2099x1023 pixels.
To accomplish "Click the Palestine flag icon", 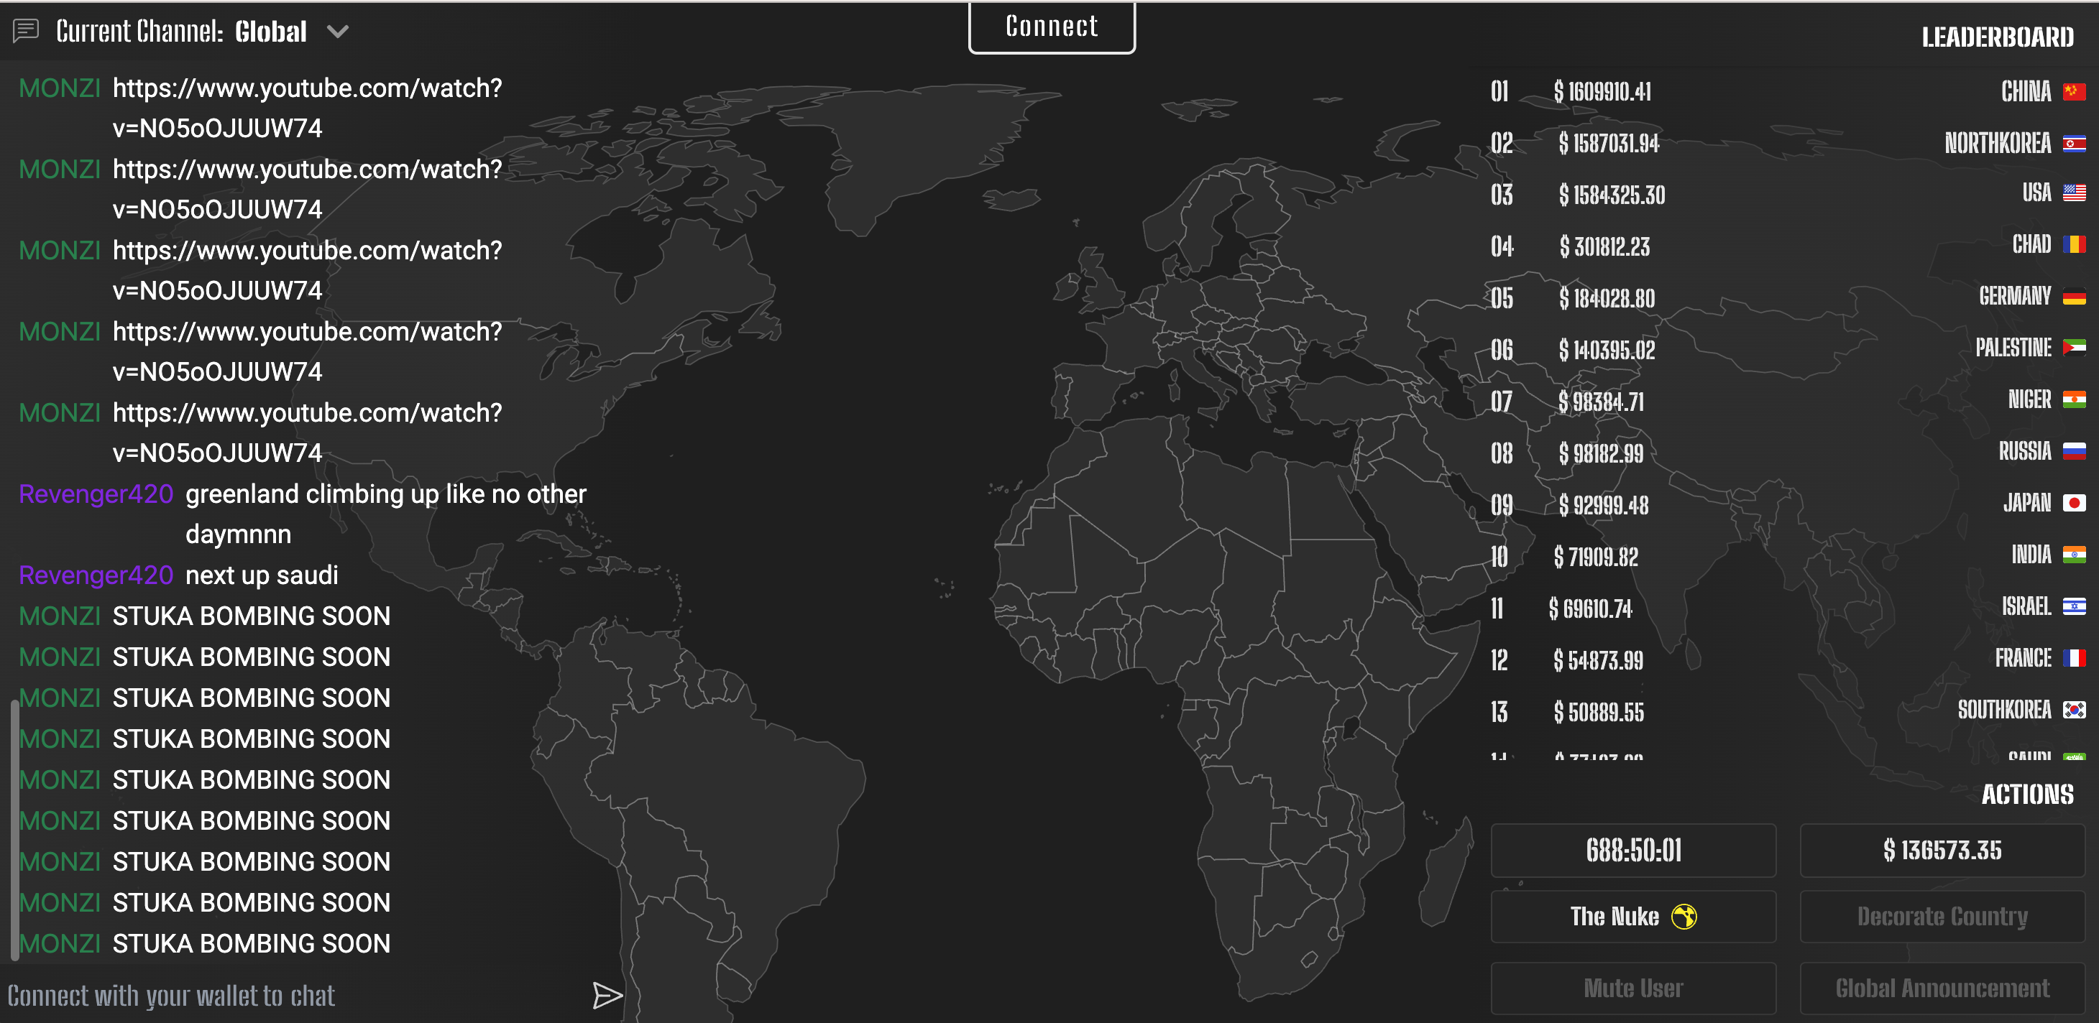I will (2074, 348).
